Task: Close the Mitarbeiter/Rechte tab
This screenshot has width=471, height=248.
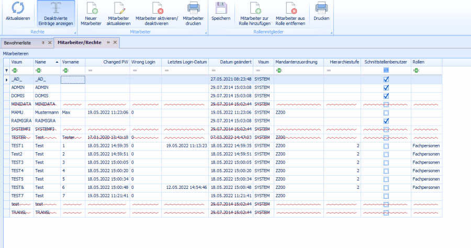Action: click(115, 42)
